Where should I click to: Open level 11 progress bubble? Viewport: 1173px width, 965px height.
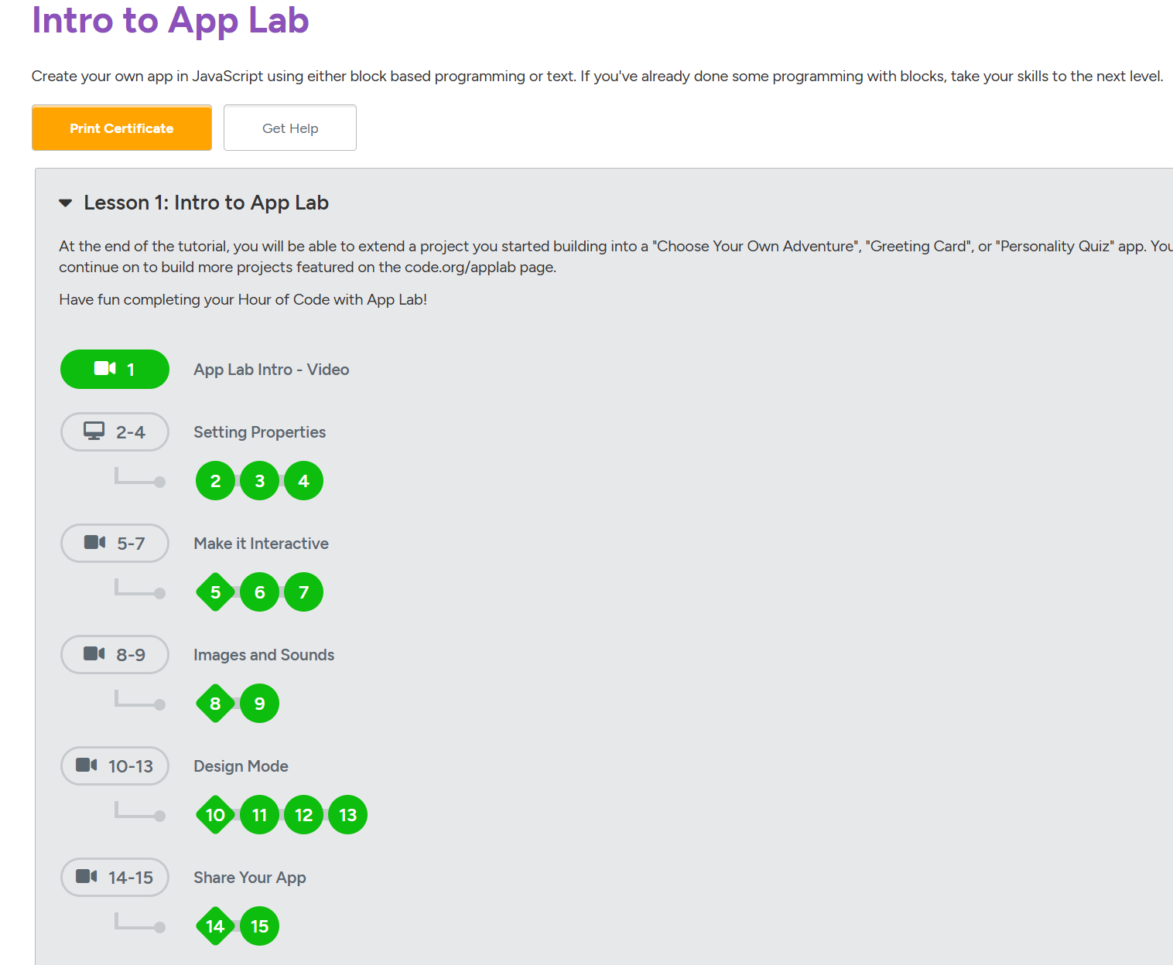pos(260,815)
